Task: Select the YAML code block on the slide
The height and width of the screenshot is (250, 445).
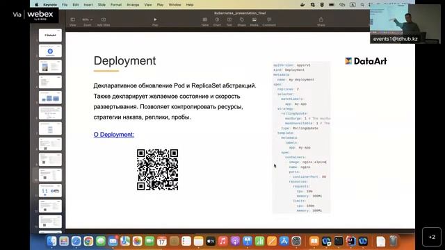Action: 301,137
